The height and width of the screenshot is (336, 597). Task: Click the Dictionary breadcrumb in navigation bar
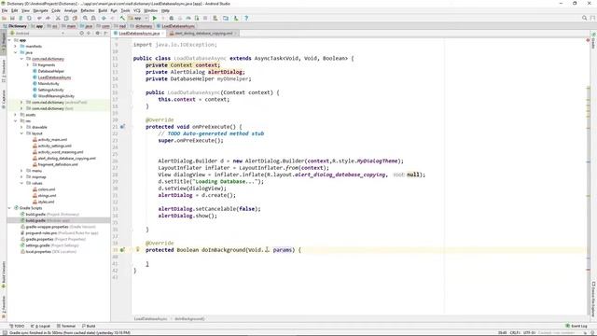click(x=15, y=26)
